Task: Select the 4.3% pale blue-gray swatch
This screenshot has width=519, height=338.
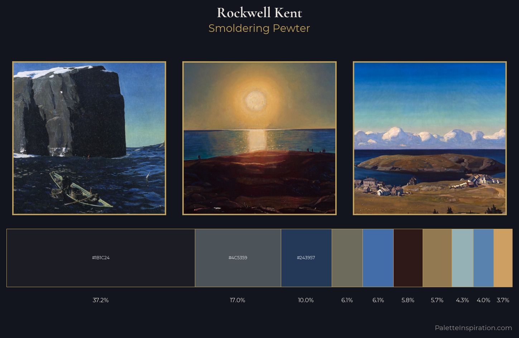Action: click(x=462, y=258)
